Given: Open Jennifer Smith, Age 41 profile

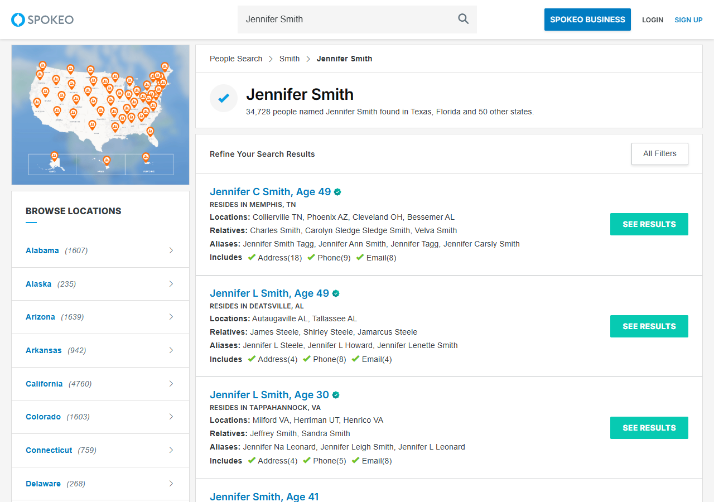Looking at the screenshot, I should [x=264, y=496].
